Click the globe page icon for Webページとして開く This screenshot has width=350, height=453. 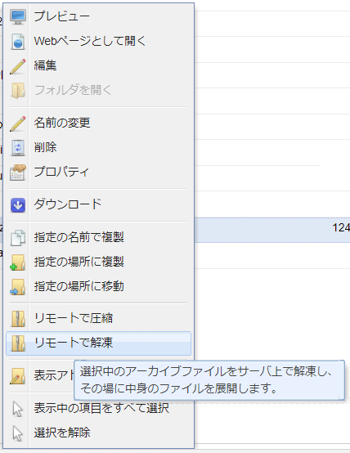pos(18,42)
